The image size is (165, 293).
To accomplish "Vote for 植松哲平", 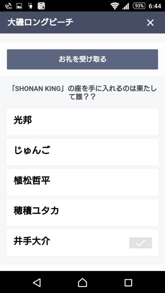I will [82, 182].
